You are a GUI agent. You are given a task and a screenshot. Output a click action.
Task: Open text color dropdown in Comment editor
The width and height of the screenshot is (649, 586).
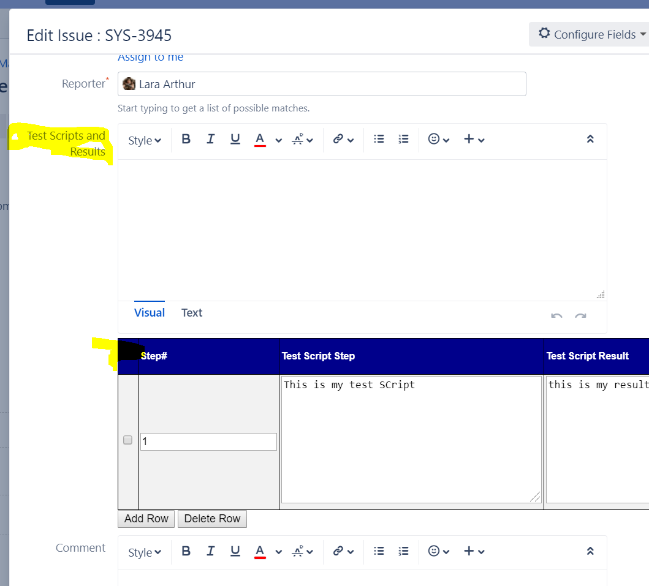pos(279,552)
